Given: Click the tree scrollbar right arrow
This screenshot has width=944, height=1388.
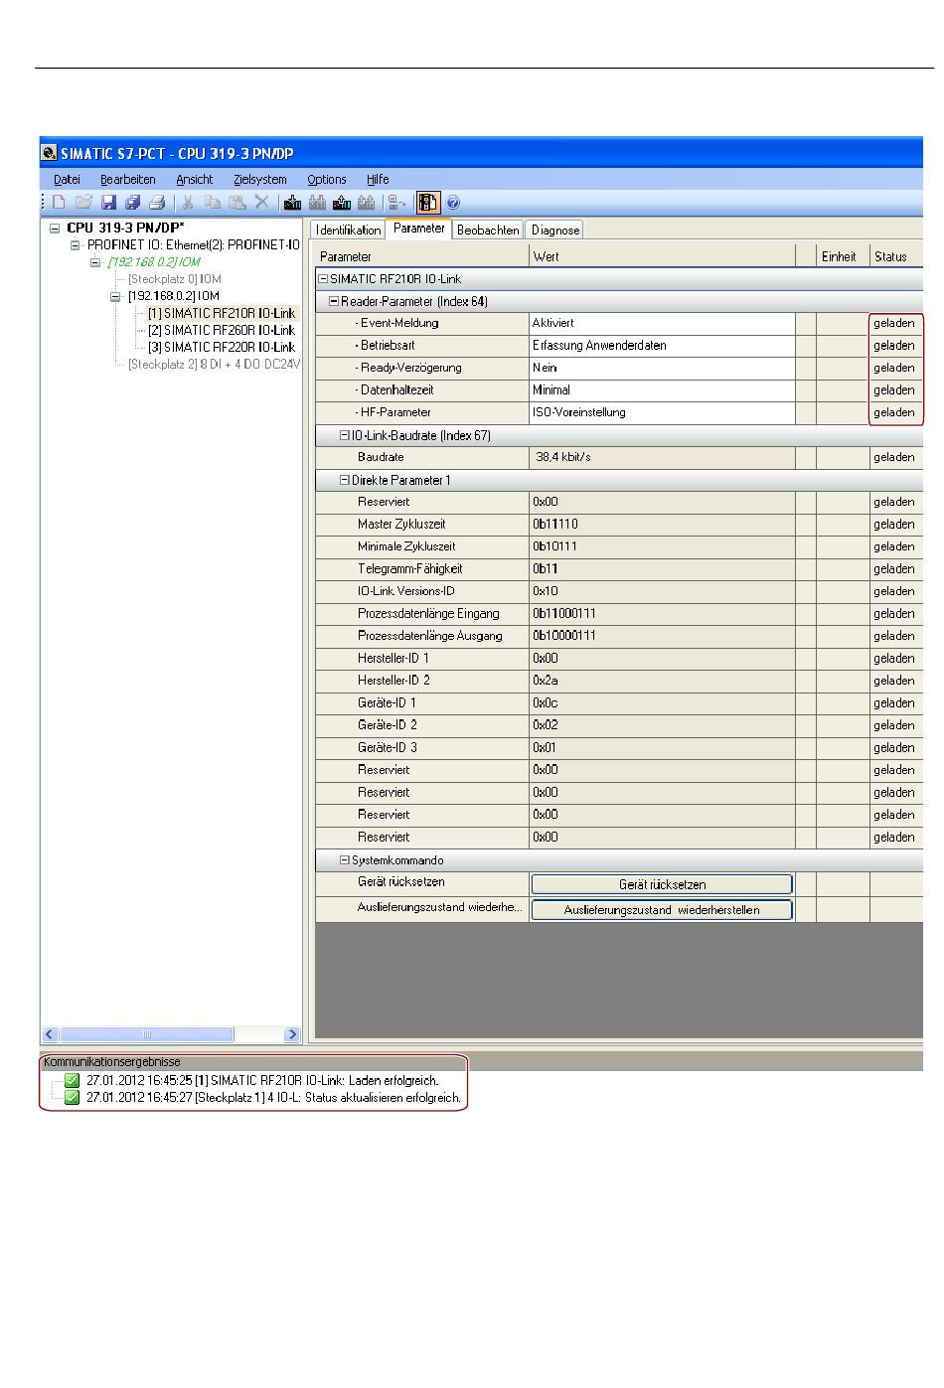Looking at the screenshot, I should tap(292, 1034).
